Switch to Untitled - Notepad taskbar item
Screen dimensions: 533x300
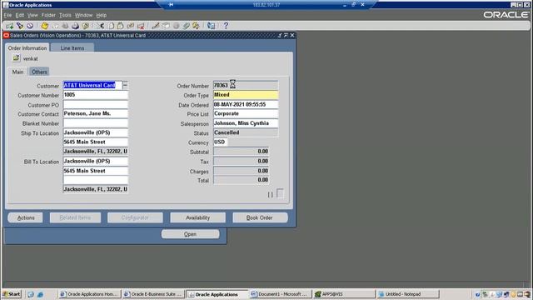coord(408,294)
